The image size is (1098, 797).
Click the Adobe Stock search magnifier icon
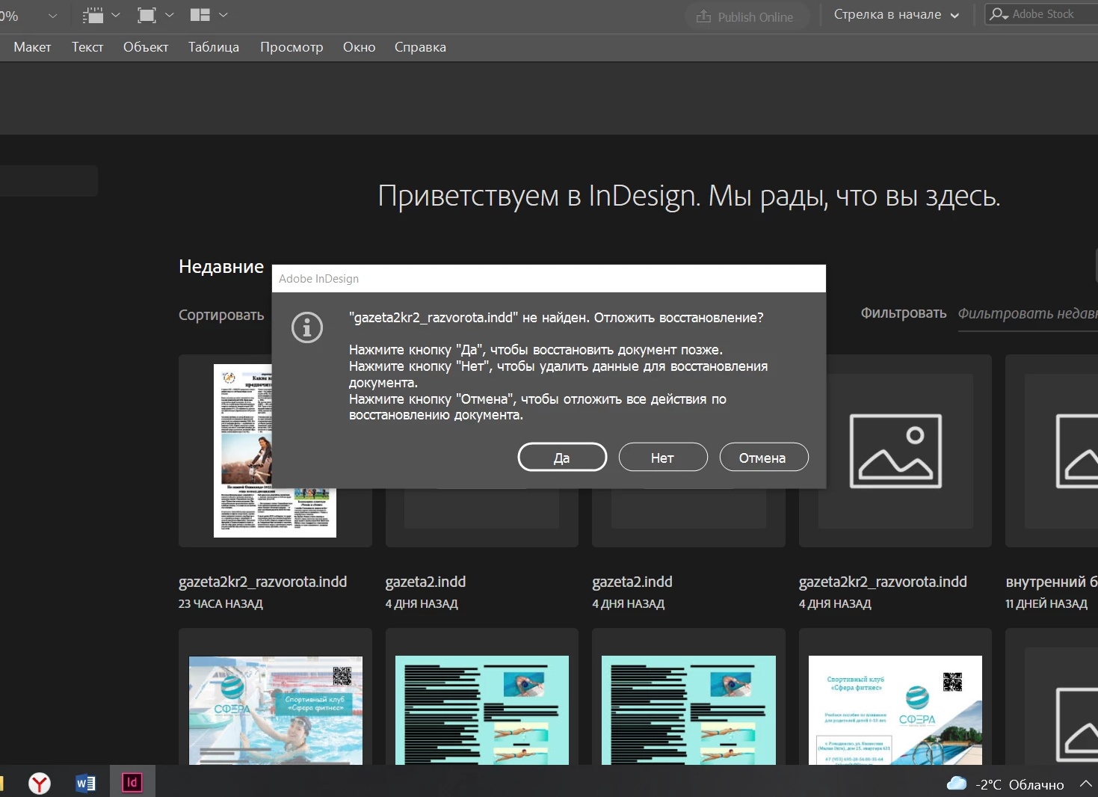[999, 14]
